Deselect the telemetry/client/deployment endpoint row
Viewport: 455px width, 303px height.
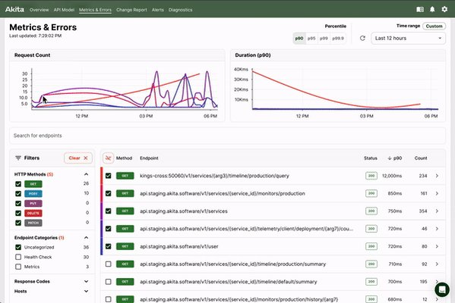(x=108, y=229)
